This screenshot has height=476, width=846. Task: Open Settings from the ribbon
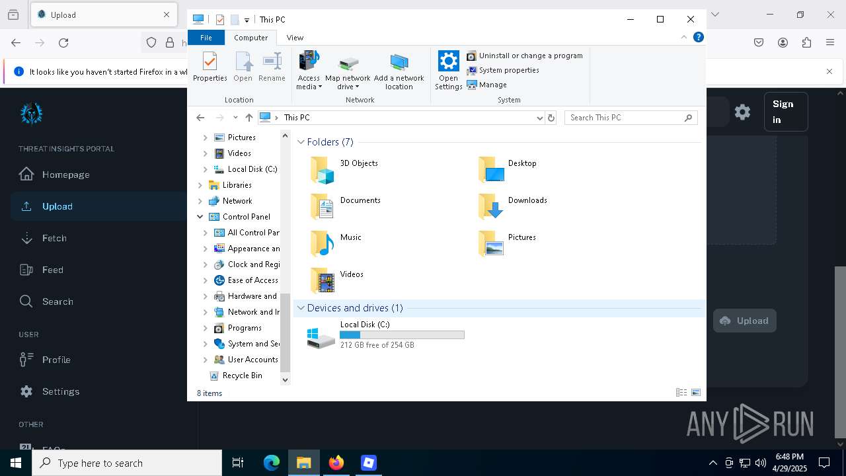tap(448, 71)
